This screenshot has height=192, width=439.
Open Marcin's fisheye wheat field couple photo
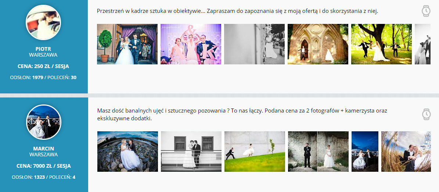coord(406,152)
